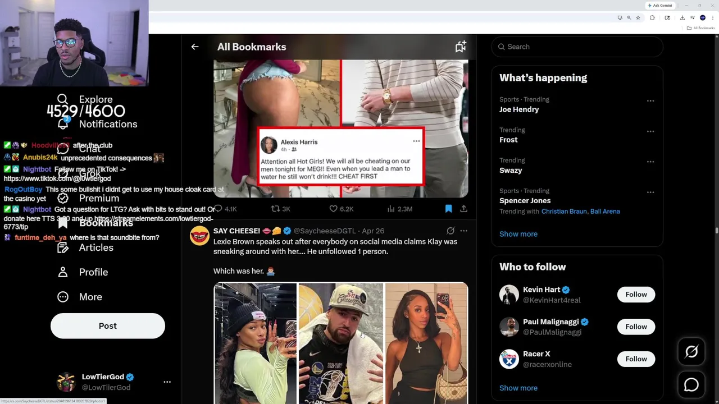Image resolution: width=719 pixels, height=404 pixels.
Task: Bookmark this tab with the star icon
Action: [x=638, y=18]
